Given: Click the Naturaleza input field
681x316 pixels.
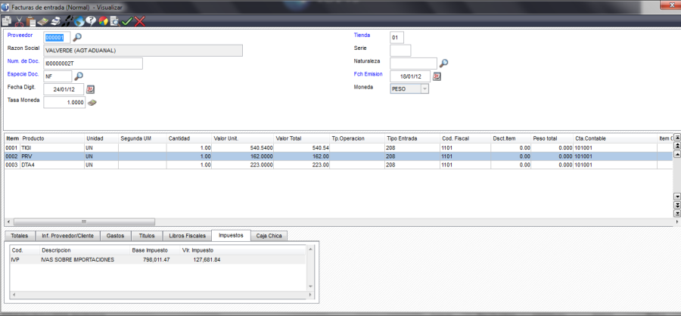Looking at the screenshot, I should 413,64.
